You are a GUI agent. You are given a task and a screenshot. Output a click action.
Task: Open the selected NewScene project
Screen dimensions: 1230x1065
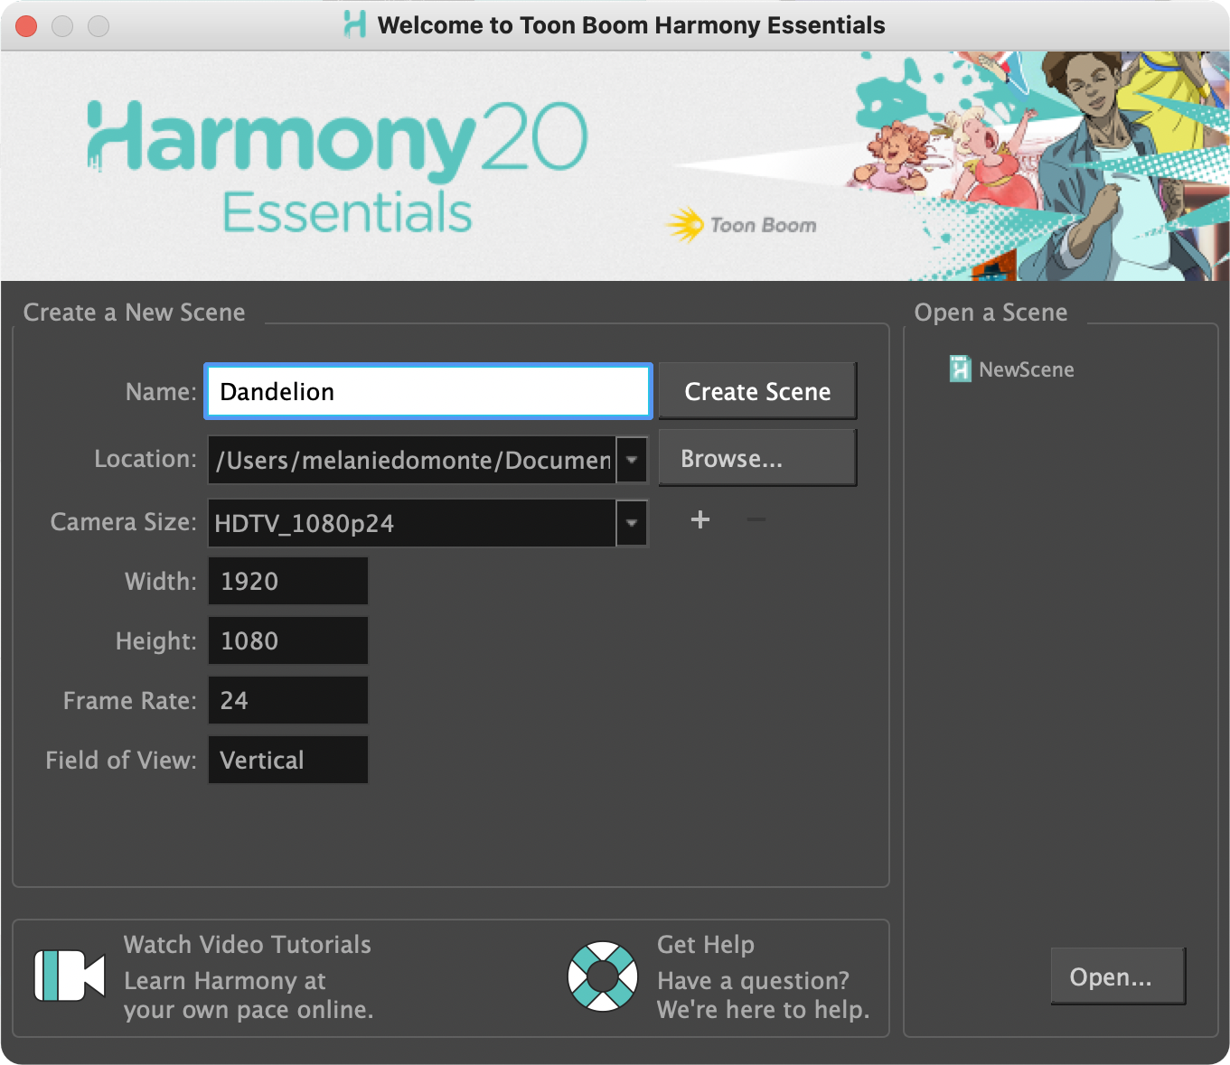1118,976
